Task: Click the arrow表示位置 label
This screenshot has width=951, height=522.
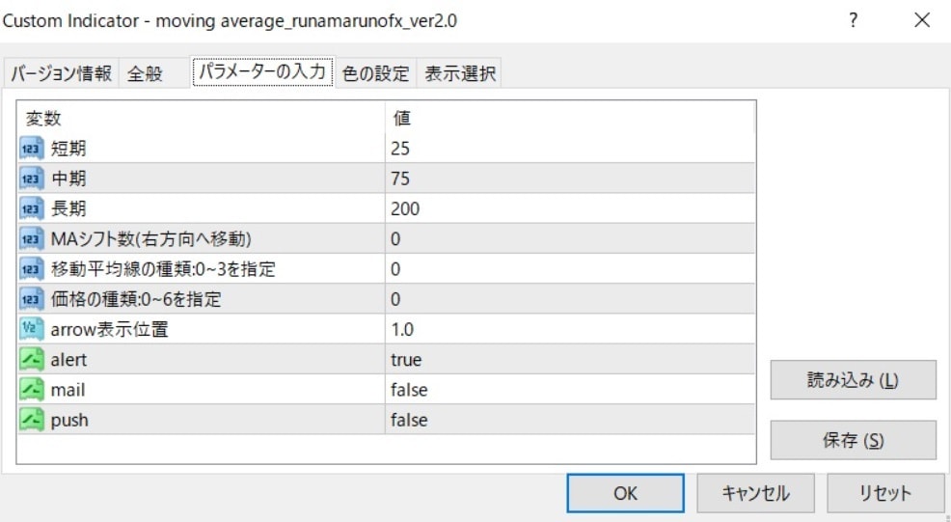Action: coord(109,329)
